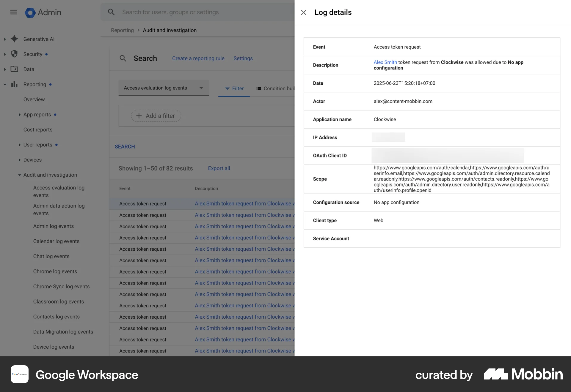Expand the Security sidebar section
Viewport: 571px width, 392px height.
click(x=4, y=54)
